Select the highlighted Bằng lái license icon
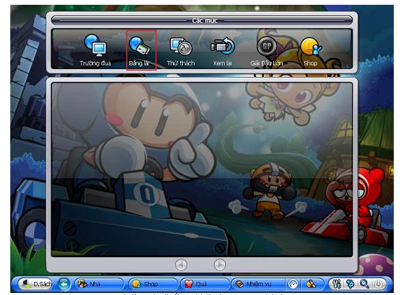Image resolution: width=402 pixels, height=295 pixels. click(x=141, y=50)
